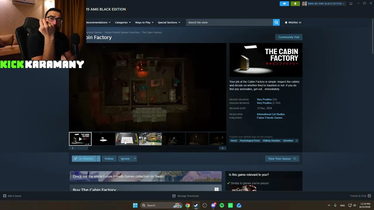374x210 pixels.
Task: Expand the Special Sections menu
Action: pyautogui.click(x=169, y=22)
